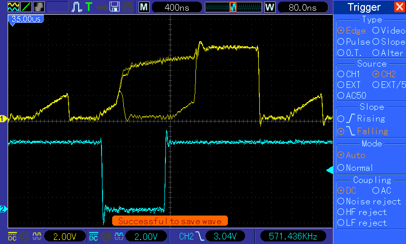Click the floppy disk save icon

[115, 7]
